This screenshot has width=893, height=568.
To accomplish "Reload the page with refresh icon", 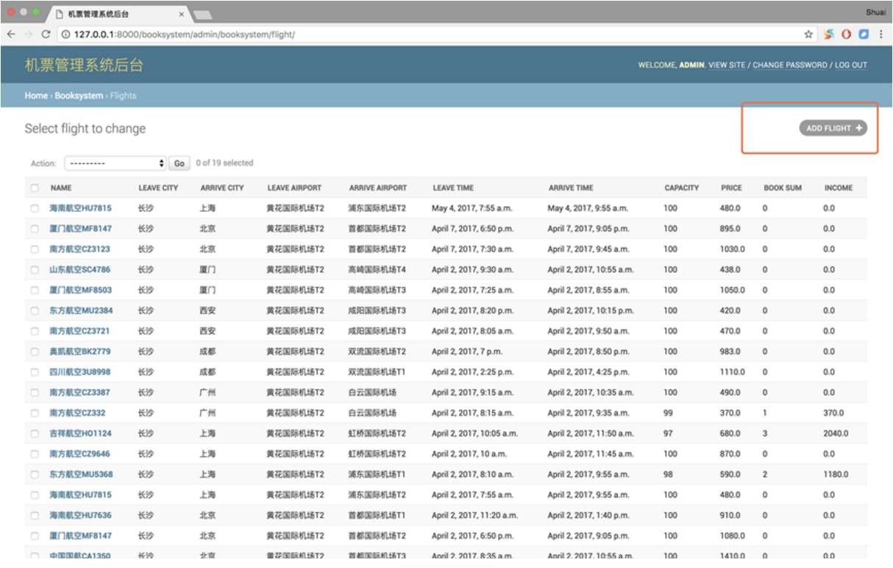I will [x=46, y=35].
